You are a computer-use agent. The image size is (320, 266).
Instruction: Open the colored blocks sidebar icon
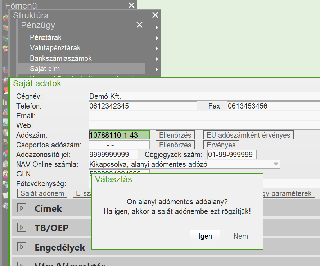(x=5, y=70)
